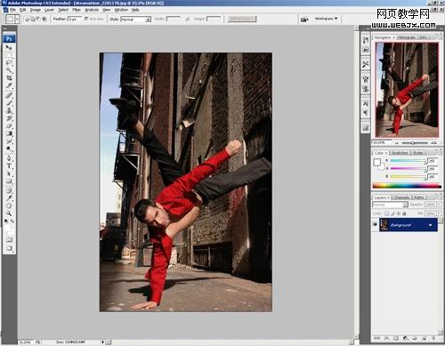Open the Style dropdown in options bar

click(x=136, y=20)
